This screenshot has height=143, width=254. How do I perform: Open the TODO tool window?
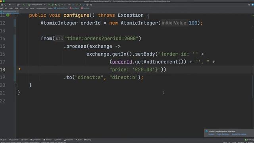pyautogui.click(x=25, y=140)
